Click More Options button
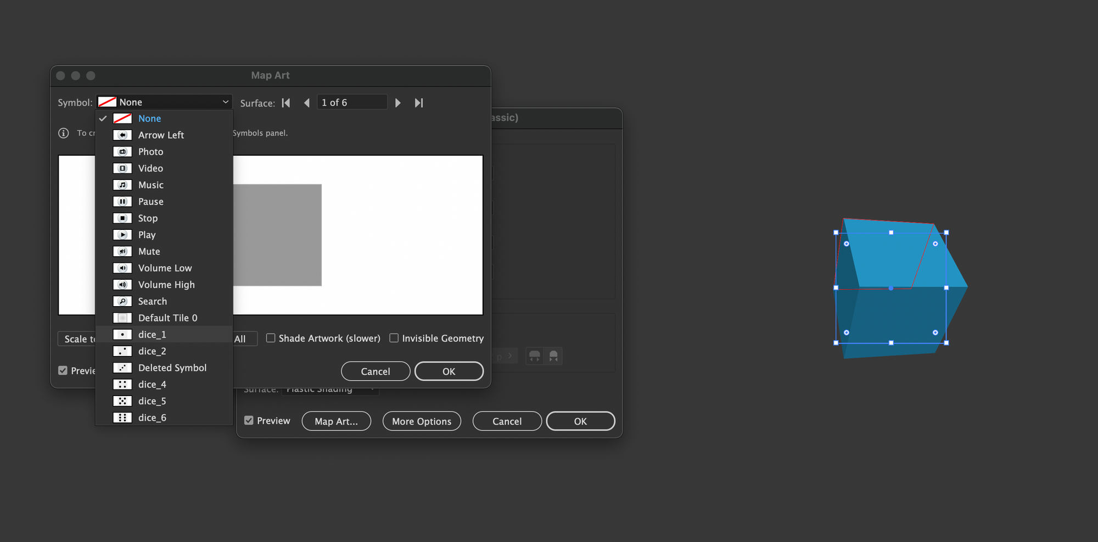The image size is (1098, 542). (422, 421)
